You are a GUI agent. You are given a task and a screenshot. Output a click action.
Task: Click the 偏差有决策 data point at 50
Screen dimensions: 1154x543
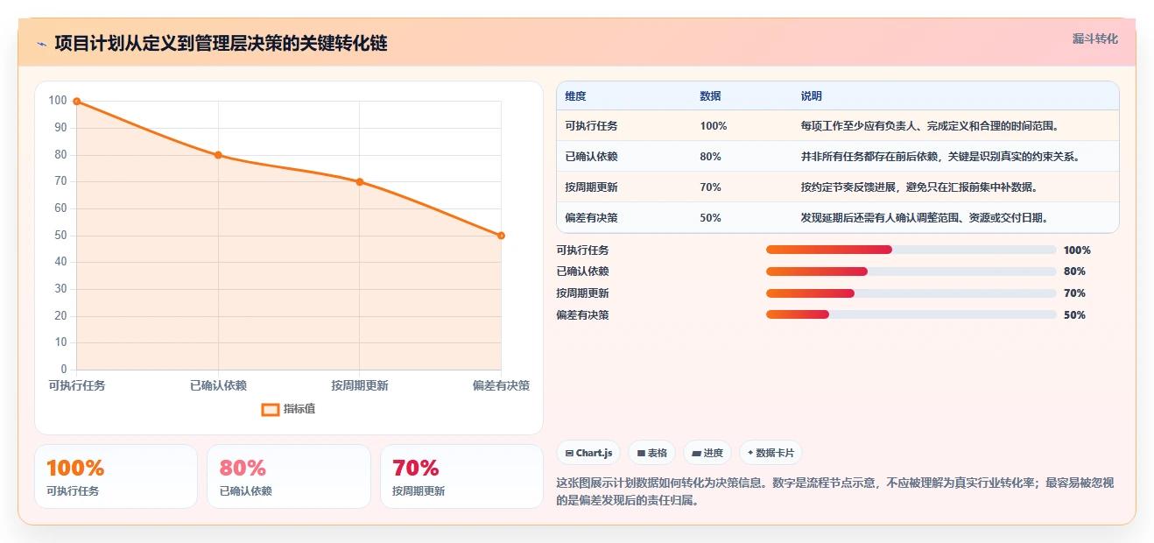point(501,236)
